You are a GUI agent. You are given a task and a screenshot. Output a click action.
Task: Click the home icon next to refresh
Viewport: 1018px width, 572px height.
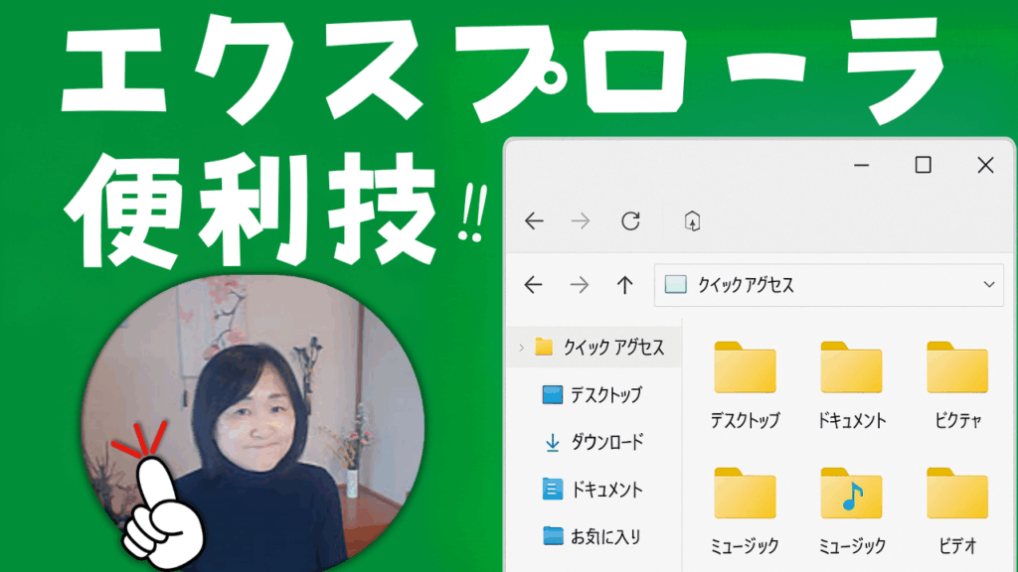[x=693, y=221]
